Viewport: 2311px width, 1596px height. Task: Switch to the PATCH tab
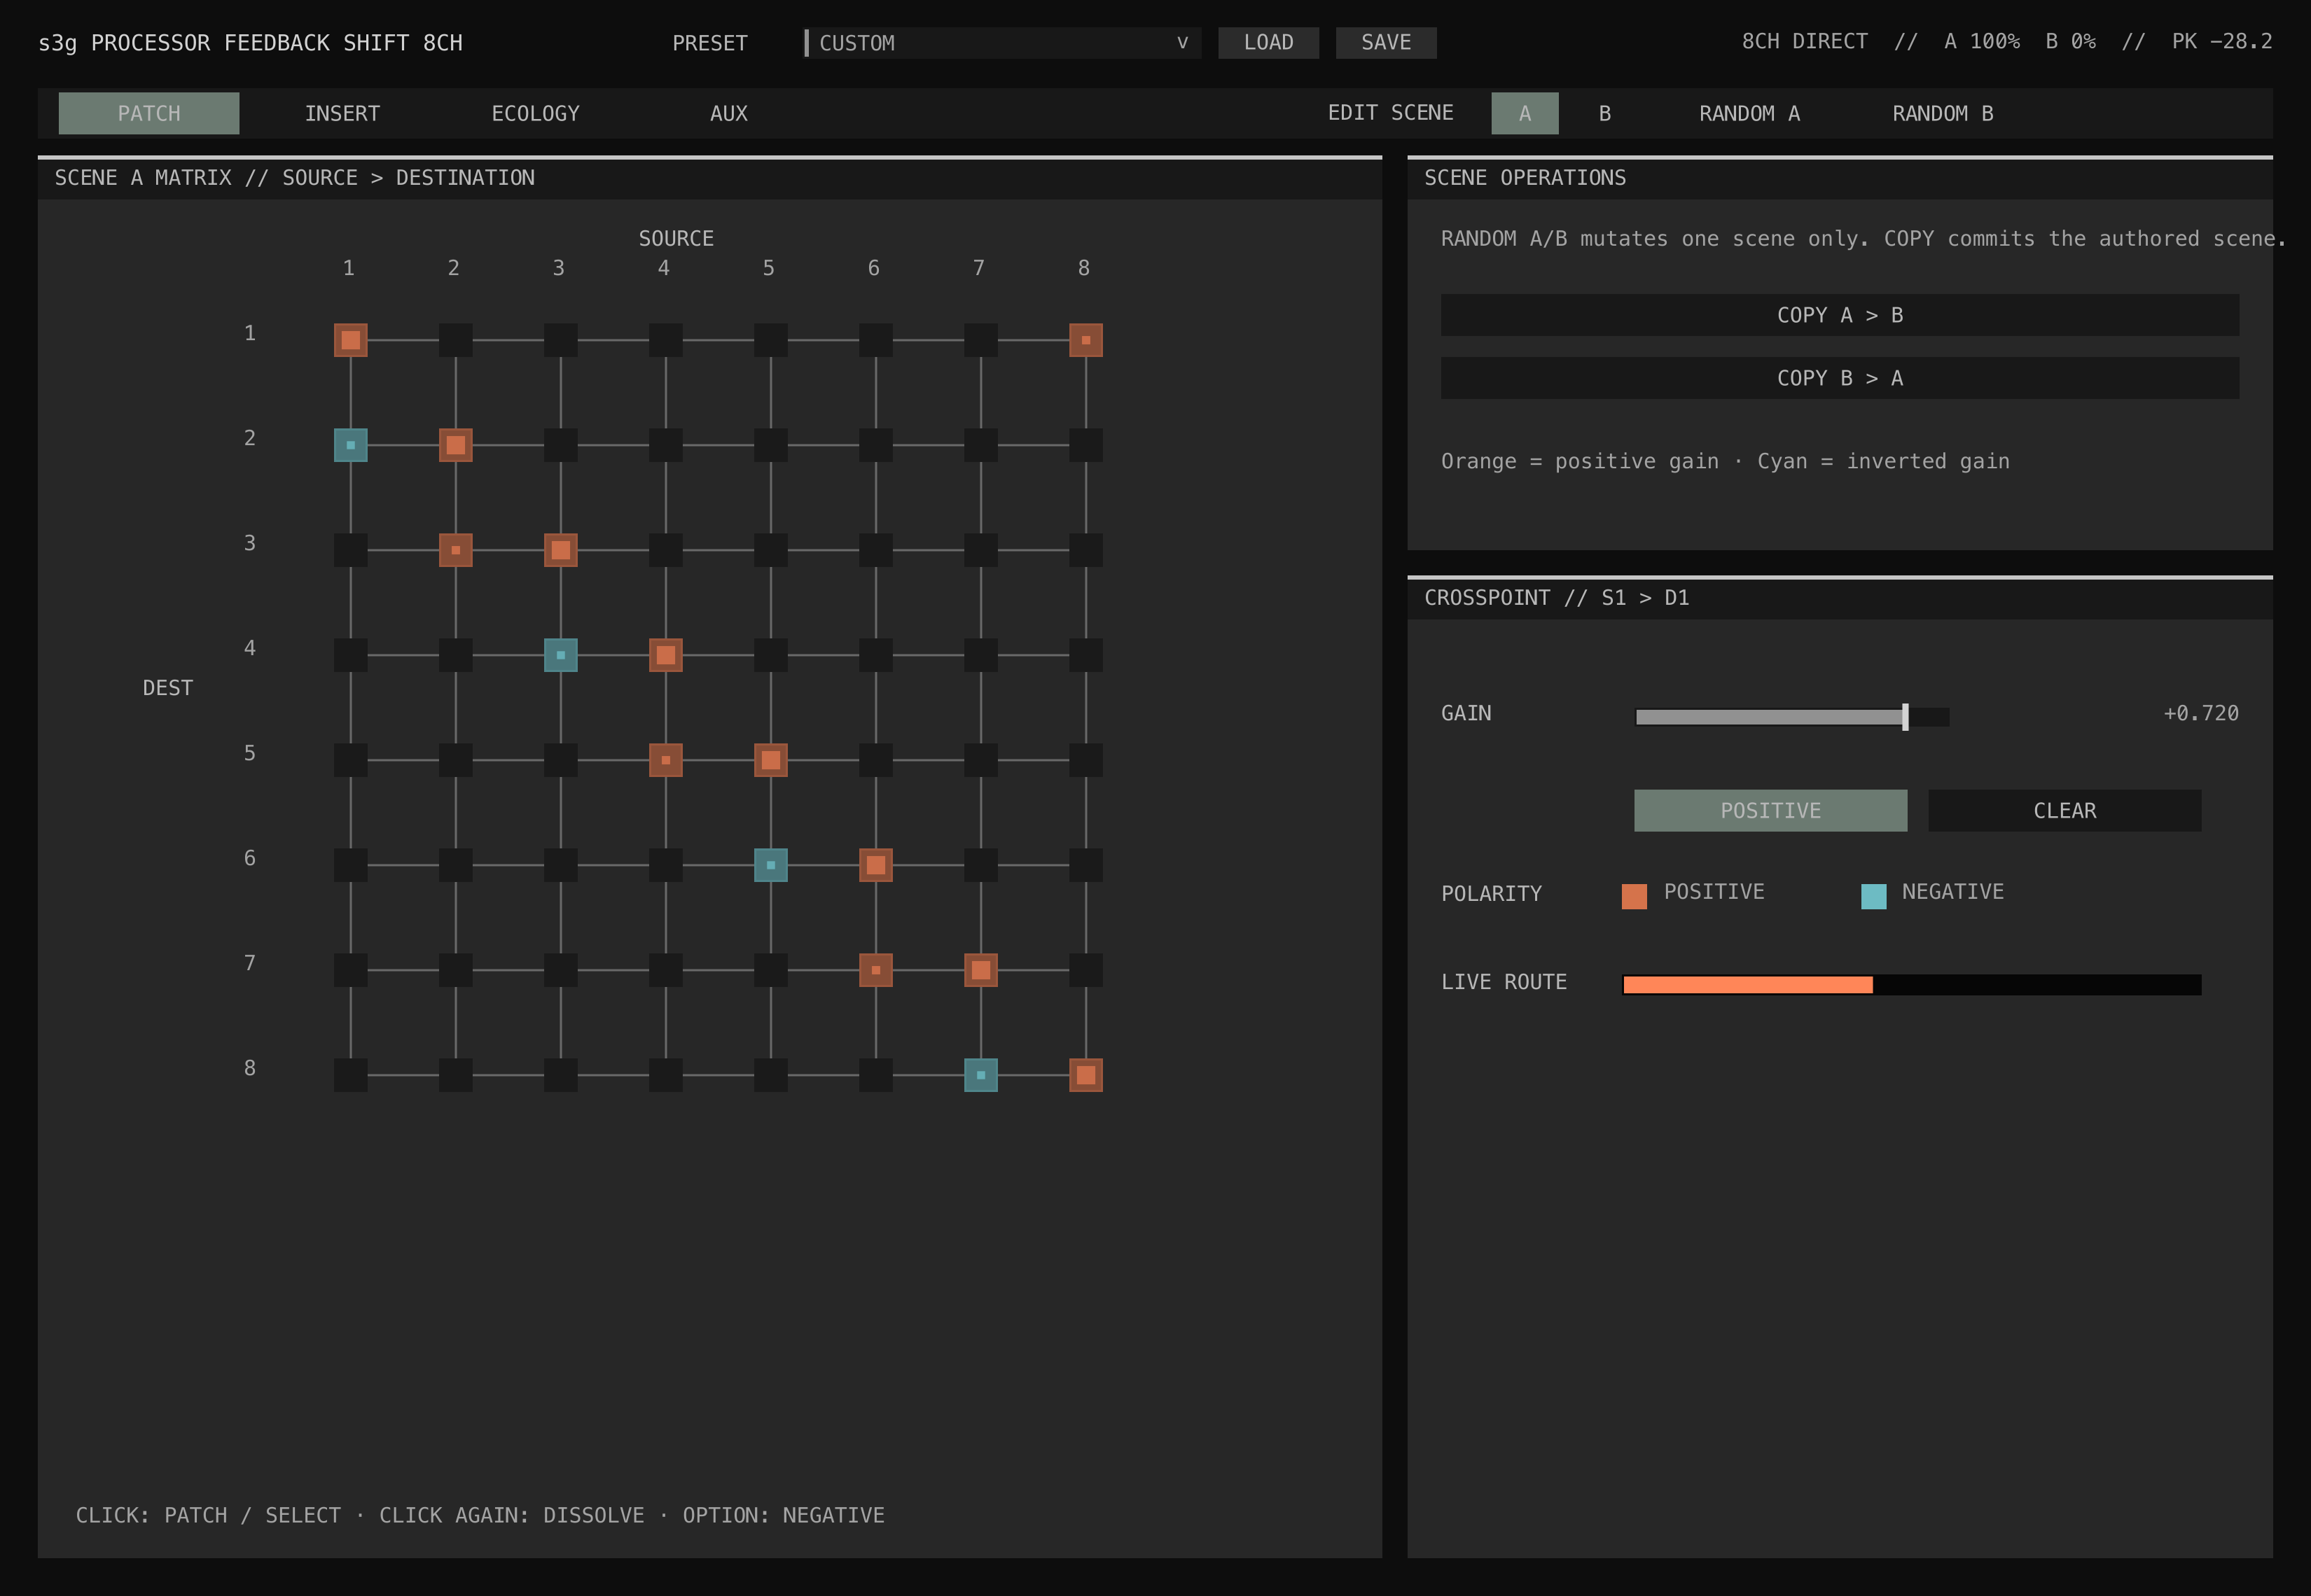coord(149,113)
